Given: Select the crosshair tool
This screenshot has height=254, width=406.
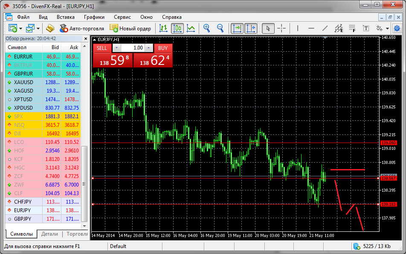Looking at the screenshot, I should [x=281, y=28].
